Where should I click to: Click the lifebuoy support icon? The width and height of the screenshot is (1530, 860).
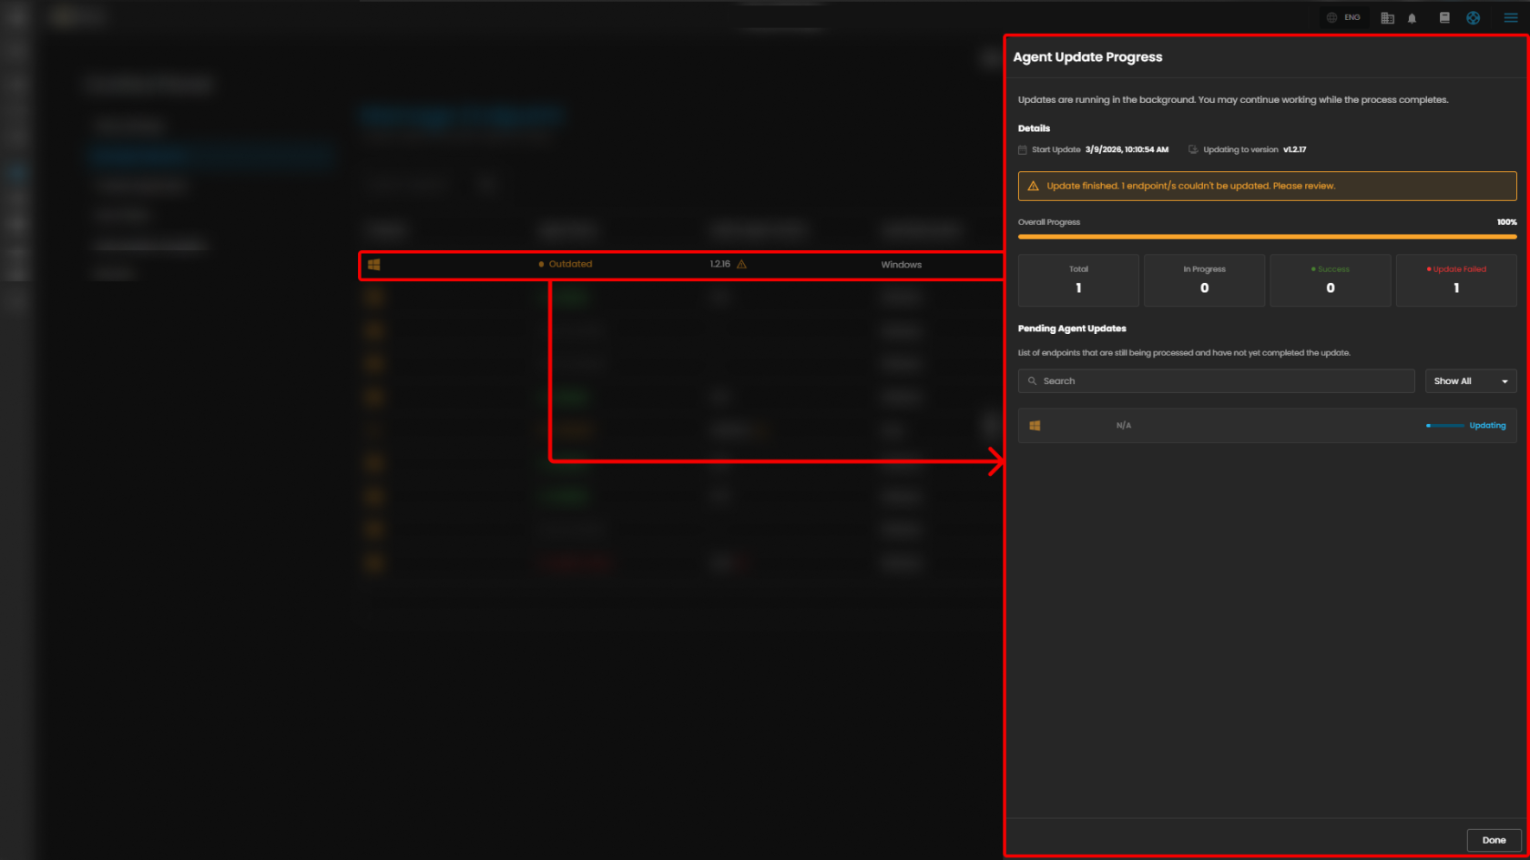tap(1473, 18)
